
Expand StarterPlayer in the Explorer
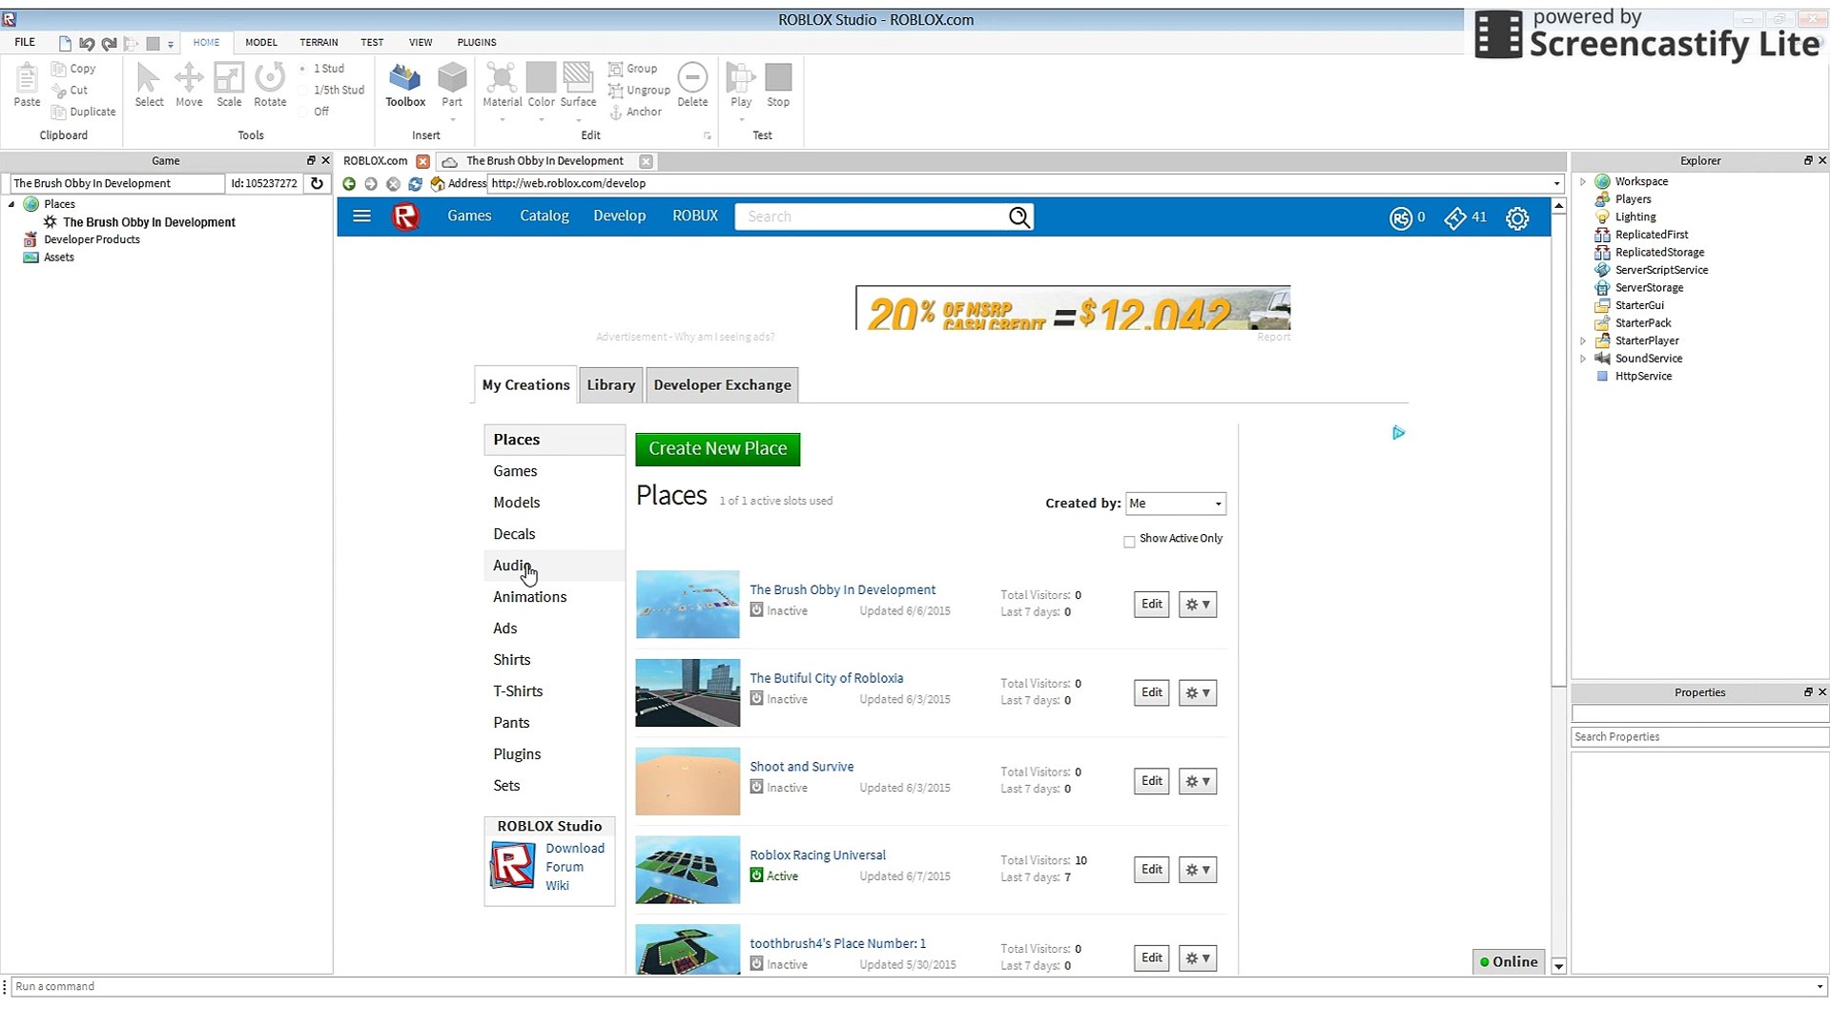[1583, 340]
